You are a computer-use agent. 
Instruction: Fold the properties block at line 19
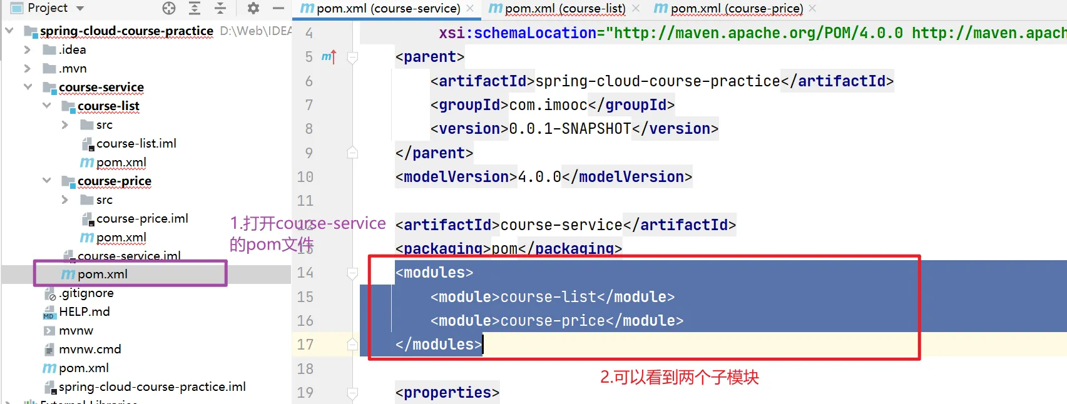[x=352, y=393]
